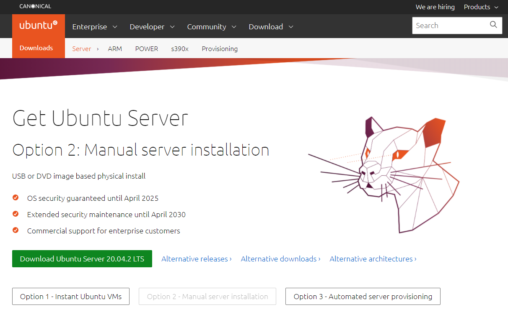
Task: Click the Canonical logo
Action: (35, 6)
